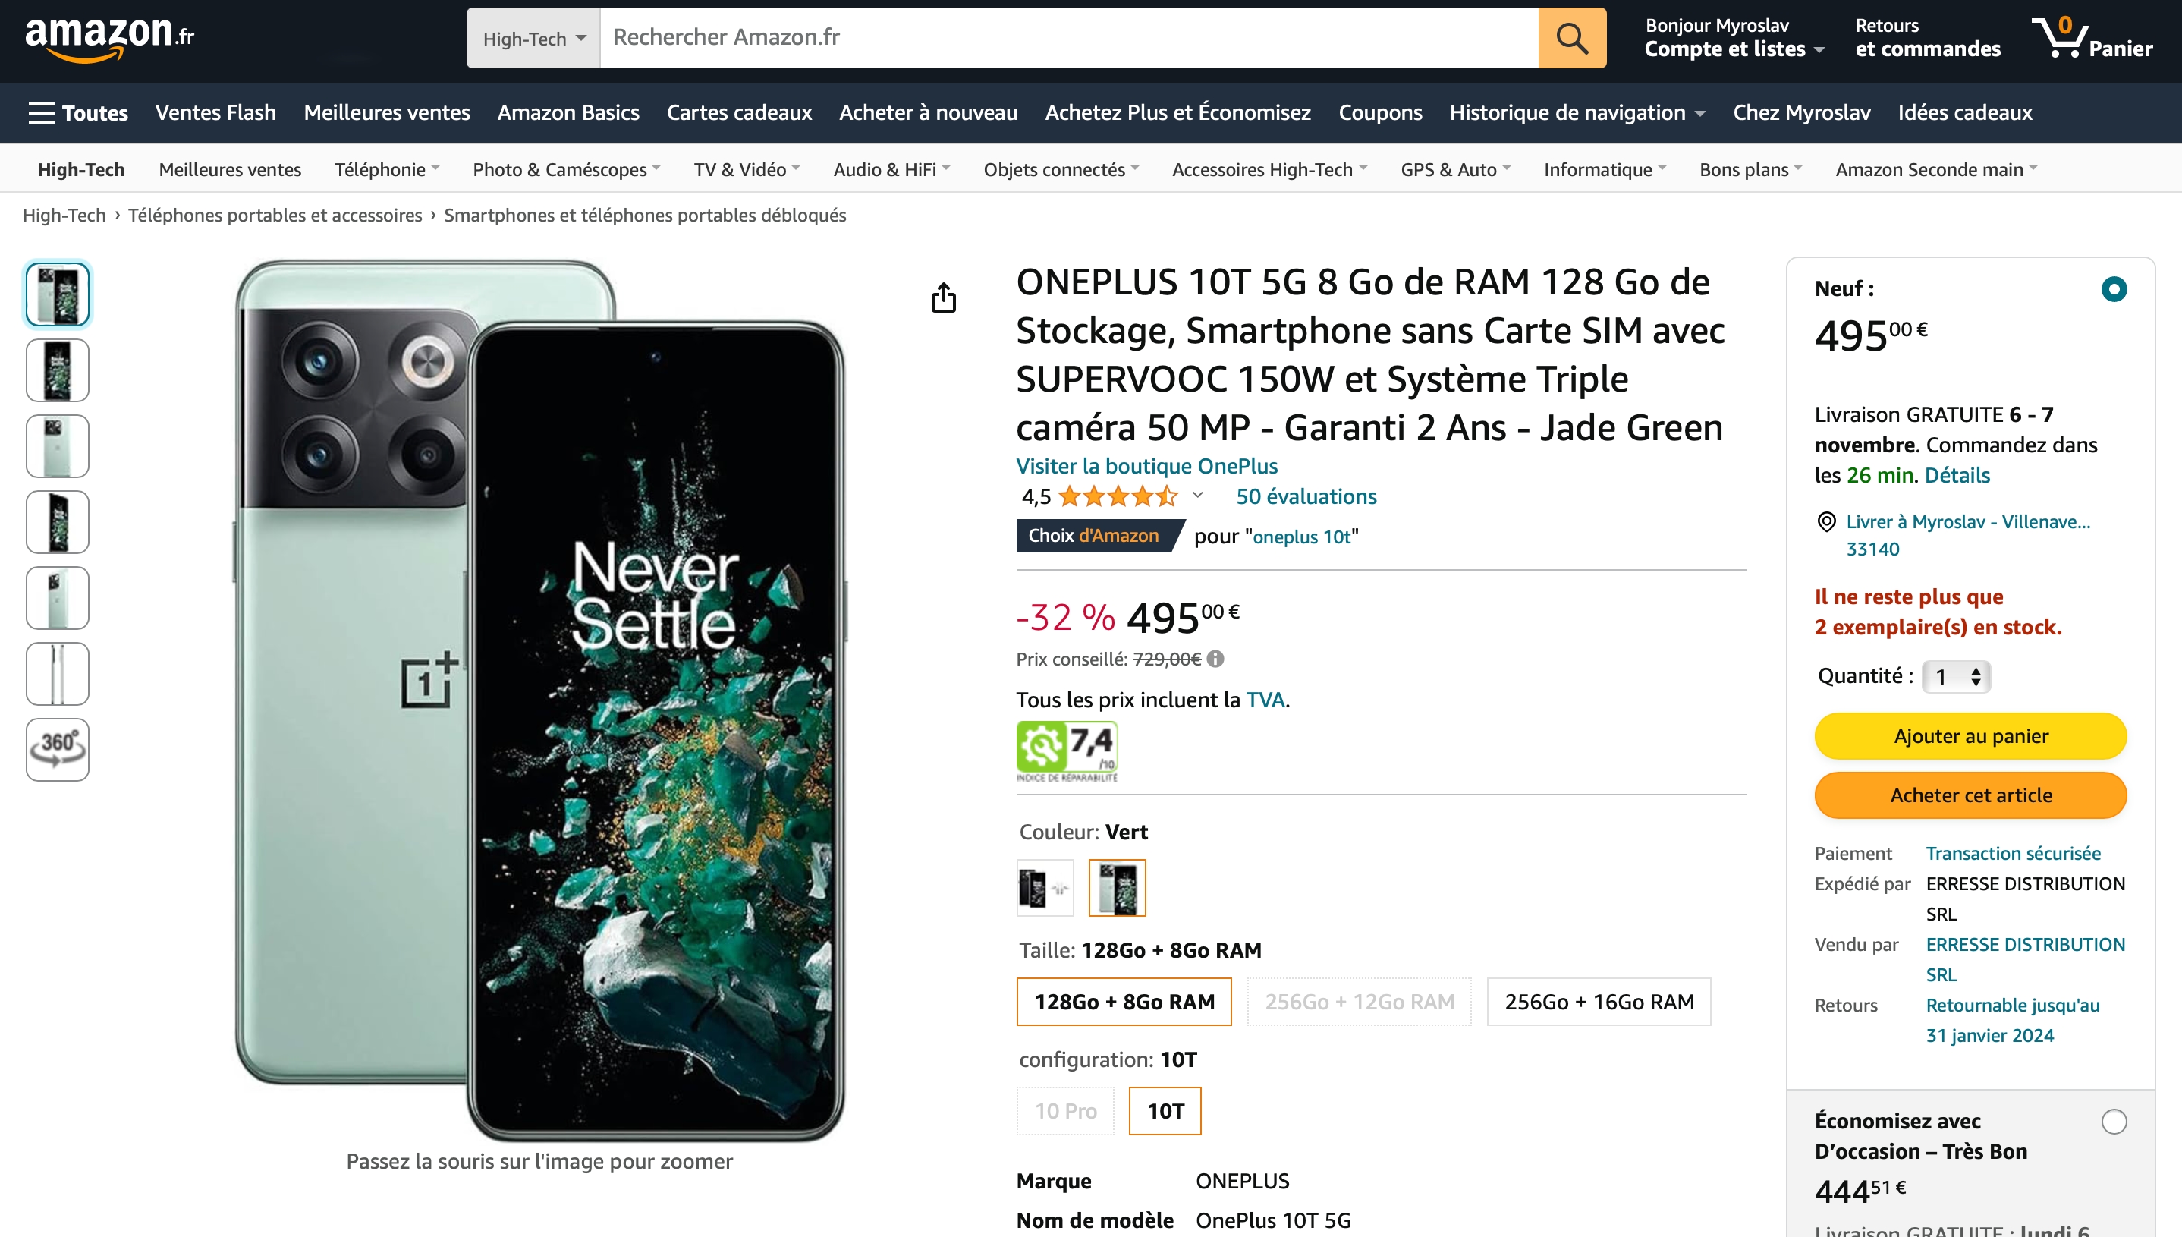2182x1237 pixels.
Task: Select the D'occasion – Très Bon radio button
Action: point(2113,1122)
